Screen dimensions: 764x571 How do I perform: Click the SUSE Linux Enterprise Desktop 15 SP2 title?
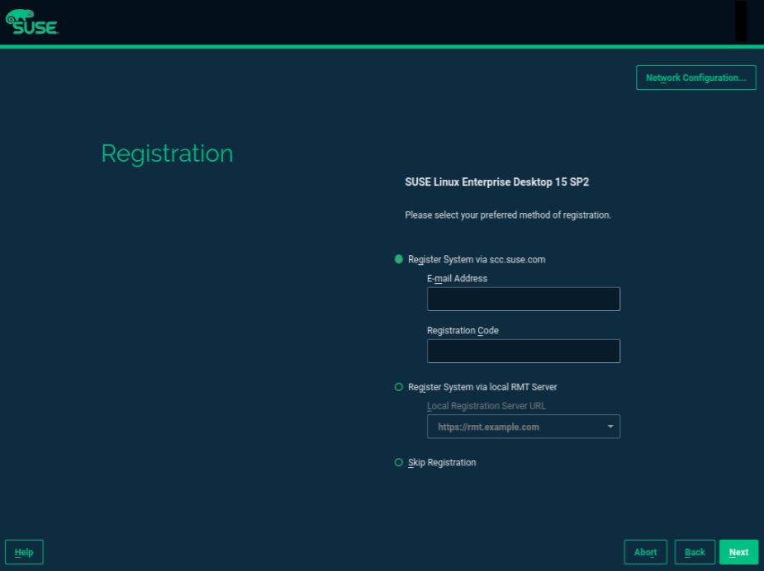pos(496,182)
